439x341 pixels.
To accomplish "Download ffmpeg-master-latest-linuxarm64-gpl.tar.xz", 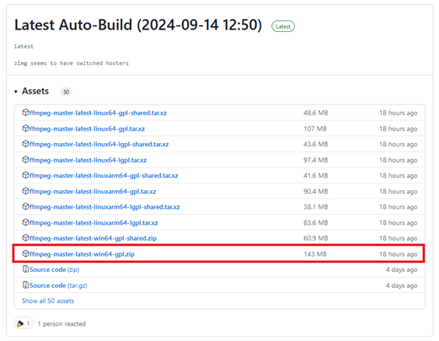I will [x=93, y=191].
